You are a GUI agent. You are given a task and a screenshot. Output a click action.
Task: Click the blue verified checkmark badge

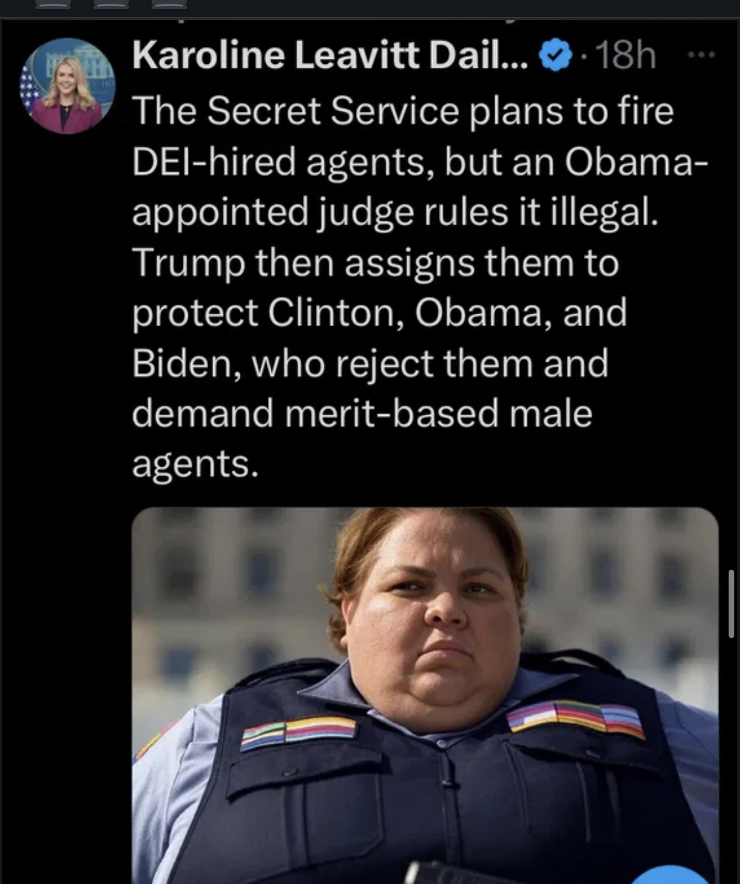(555, 56)
